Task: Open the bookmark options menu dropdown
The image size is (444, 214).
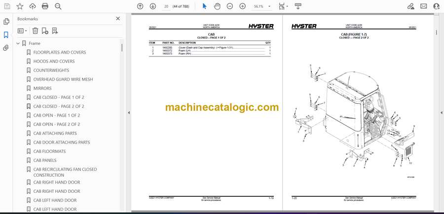Action: click(x=22, y=31)
